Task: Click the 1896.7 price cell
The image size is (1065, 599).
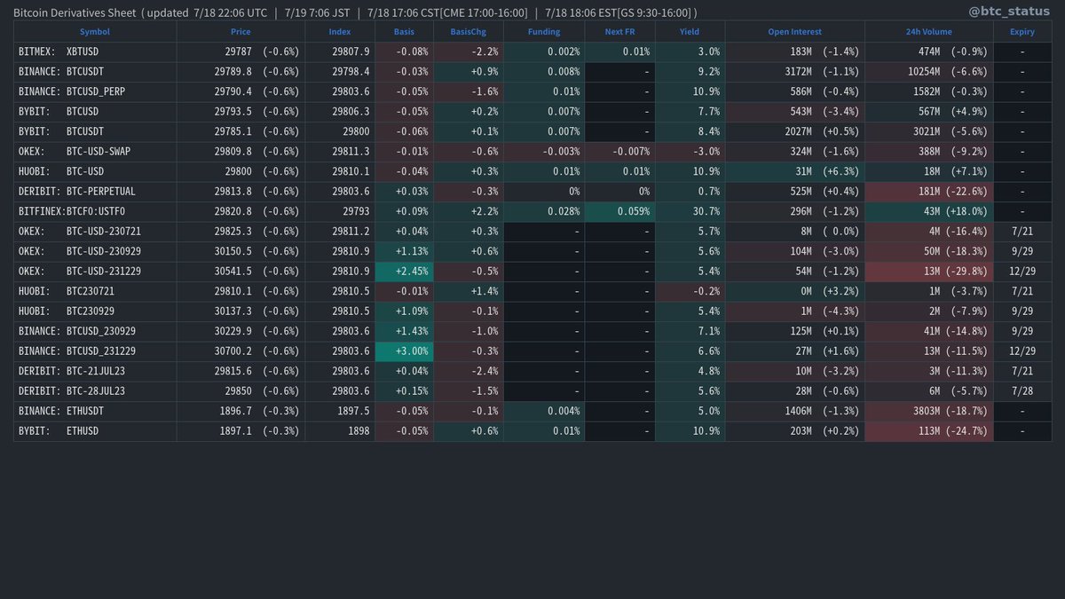Action: 241,411
